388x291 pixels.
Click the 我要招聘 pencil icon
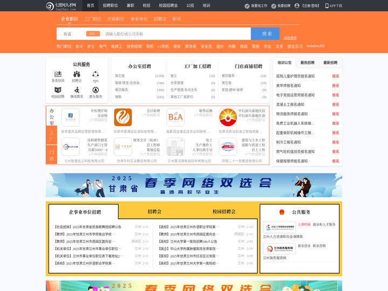(274, 6)
